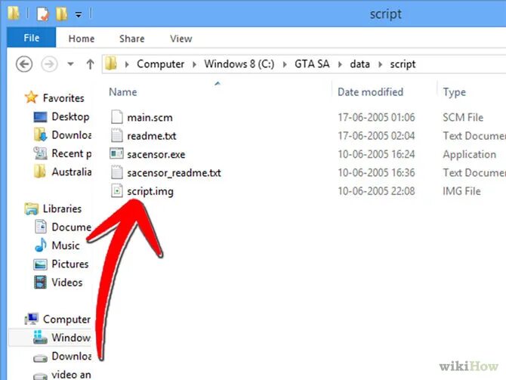Click the Computer monitor icon in sidebar

[x=32, y=319]
